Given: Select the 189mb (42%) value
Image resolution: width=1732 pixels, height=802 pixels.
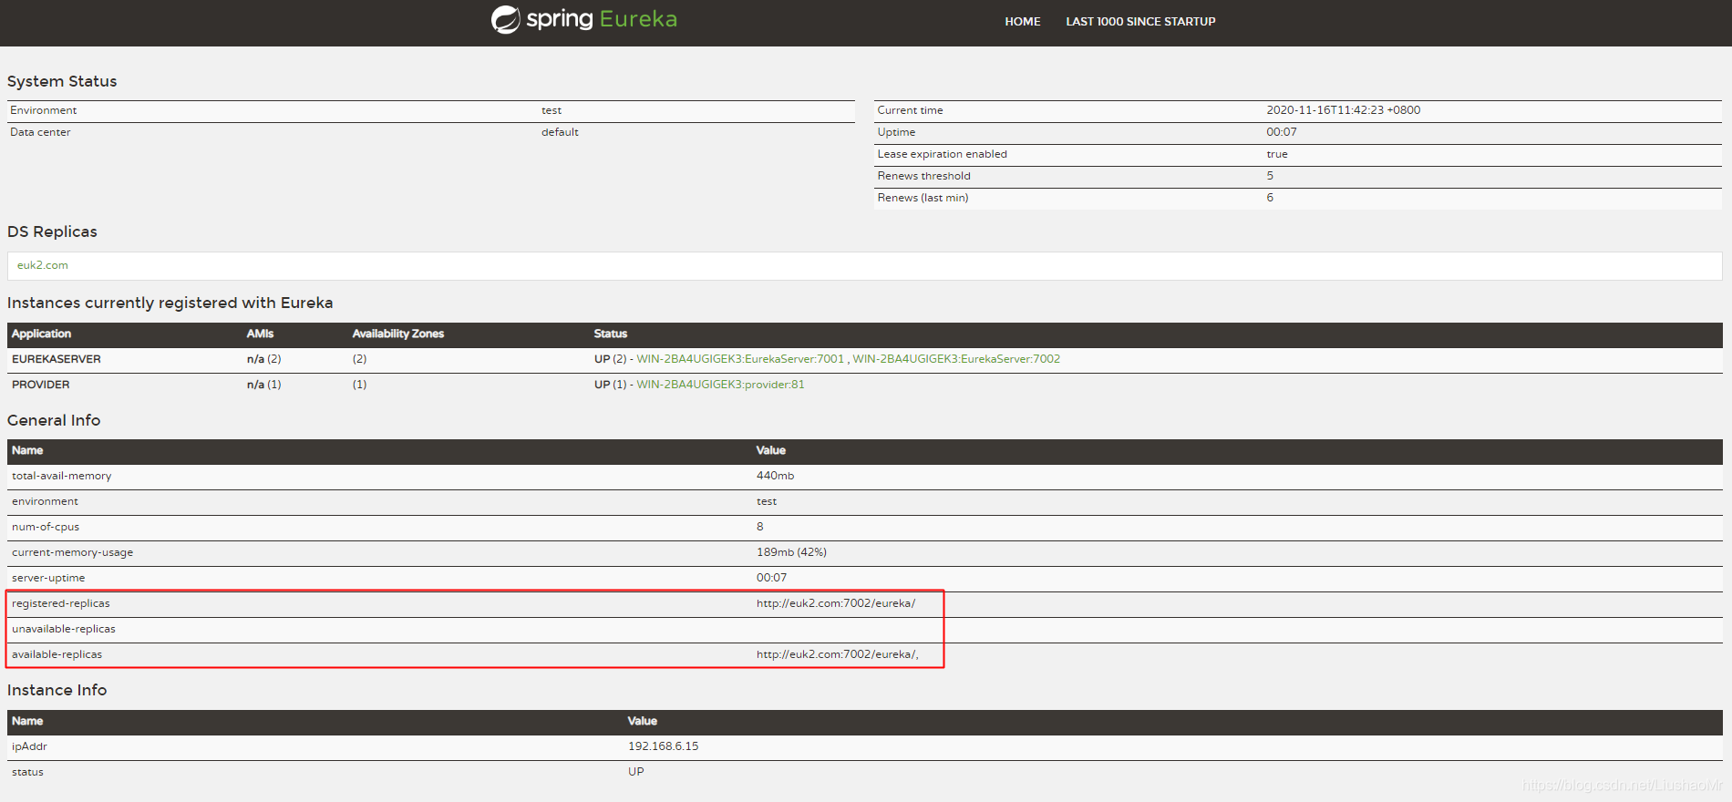Looking at the screenshot, I should point(791,552).
